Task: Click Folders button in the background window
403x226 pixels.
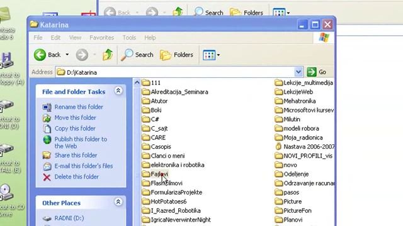Action: point(246,13)
